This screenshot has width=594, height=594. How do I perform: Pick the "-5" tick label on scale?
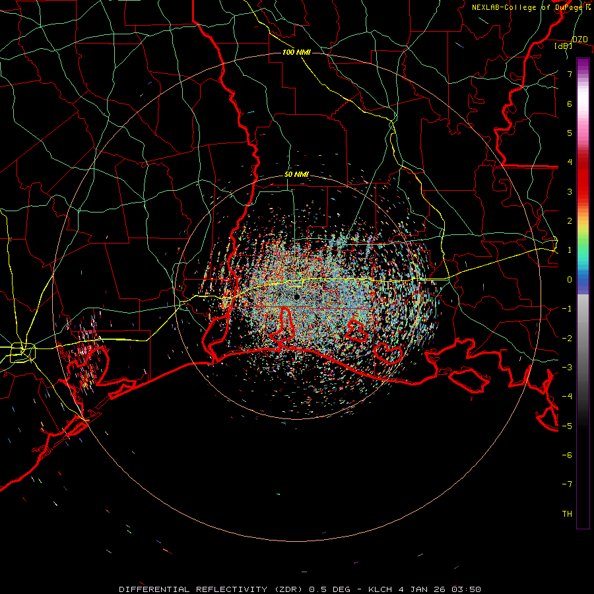pos(567,426)
